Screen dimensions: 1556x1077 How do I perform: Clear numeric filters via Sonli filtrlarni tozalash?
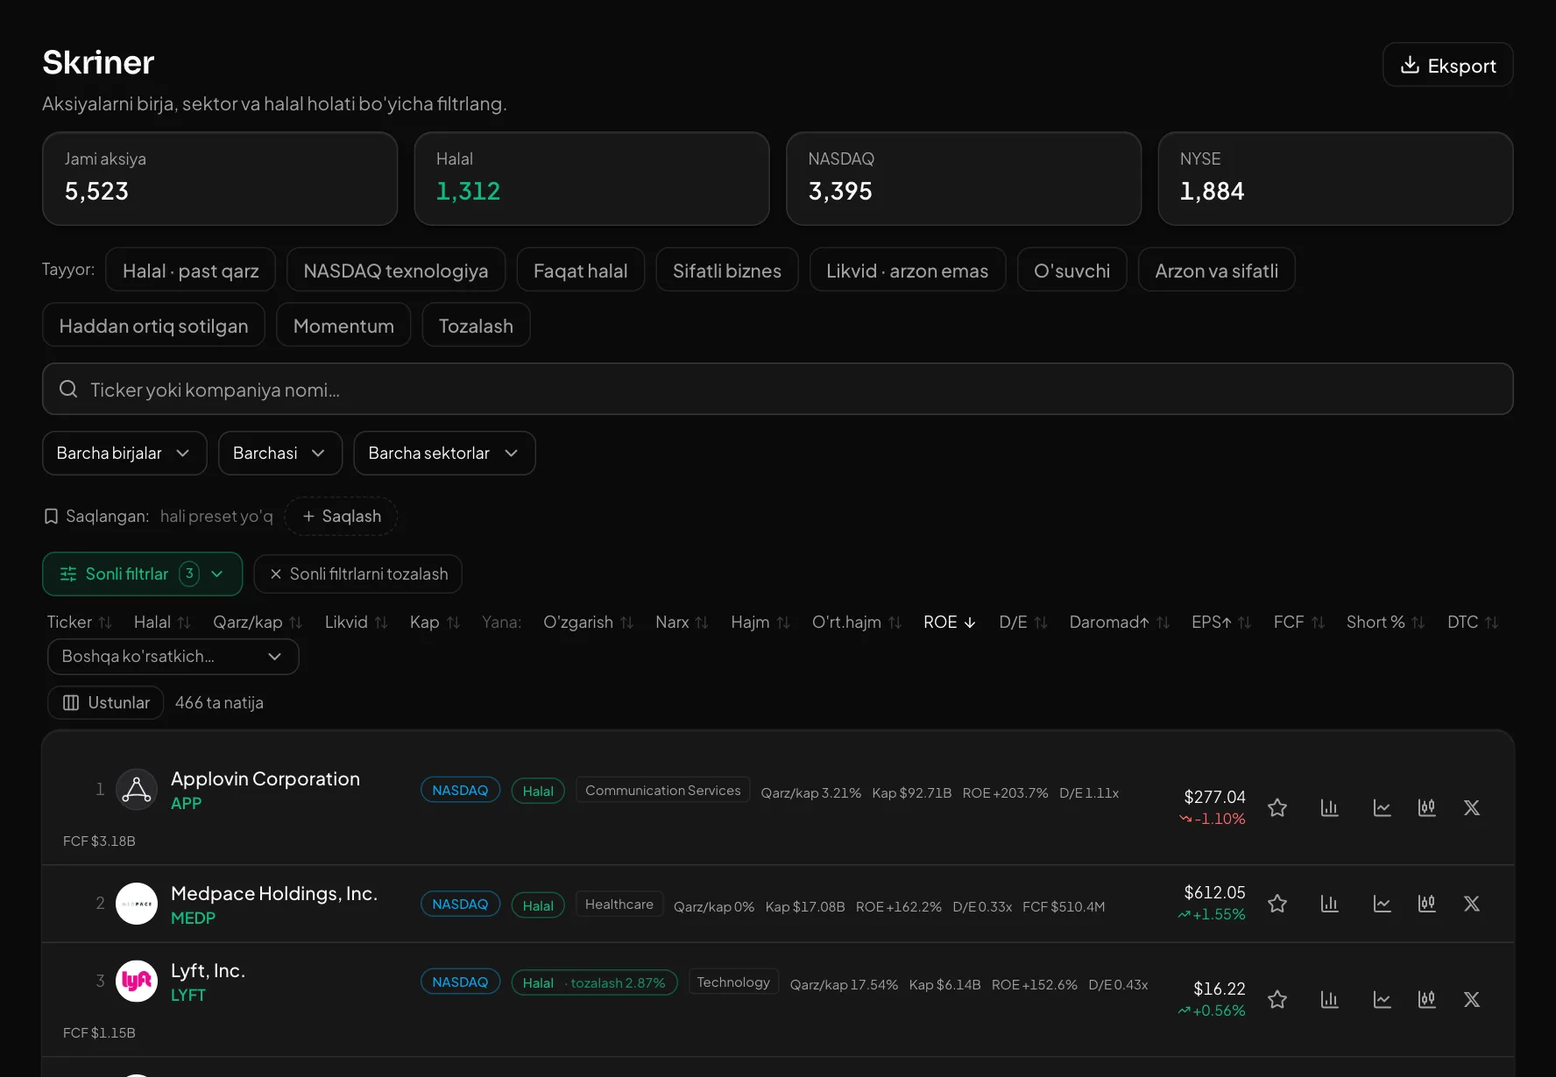(x=357, y=574)
